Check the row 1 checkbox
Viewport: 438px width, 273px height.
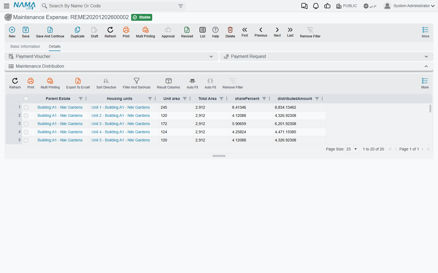point(26,108)
